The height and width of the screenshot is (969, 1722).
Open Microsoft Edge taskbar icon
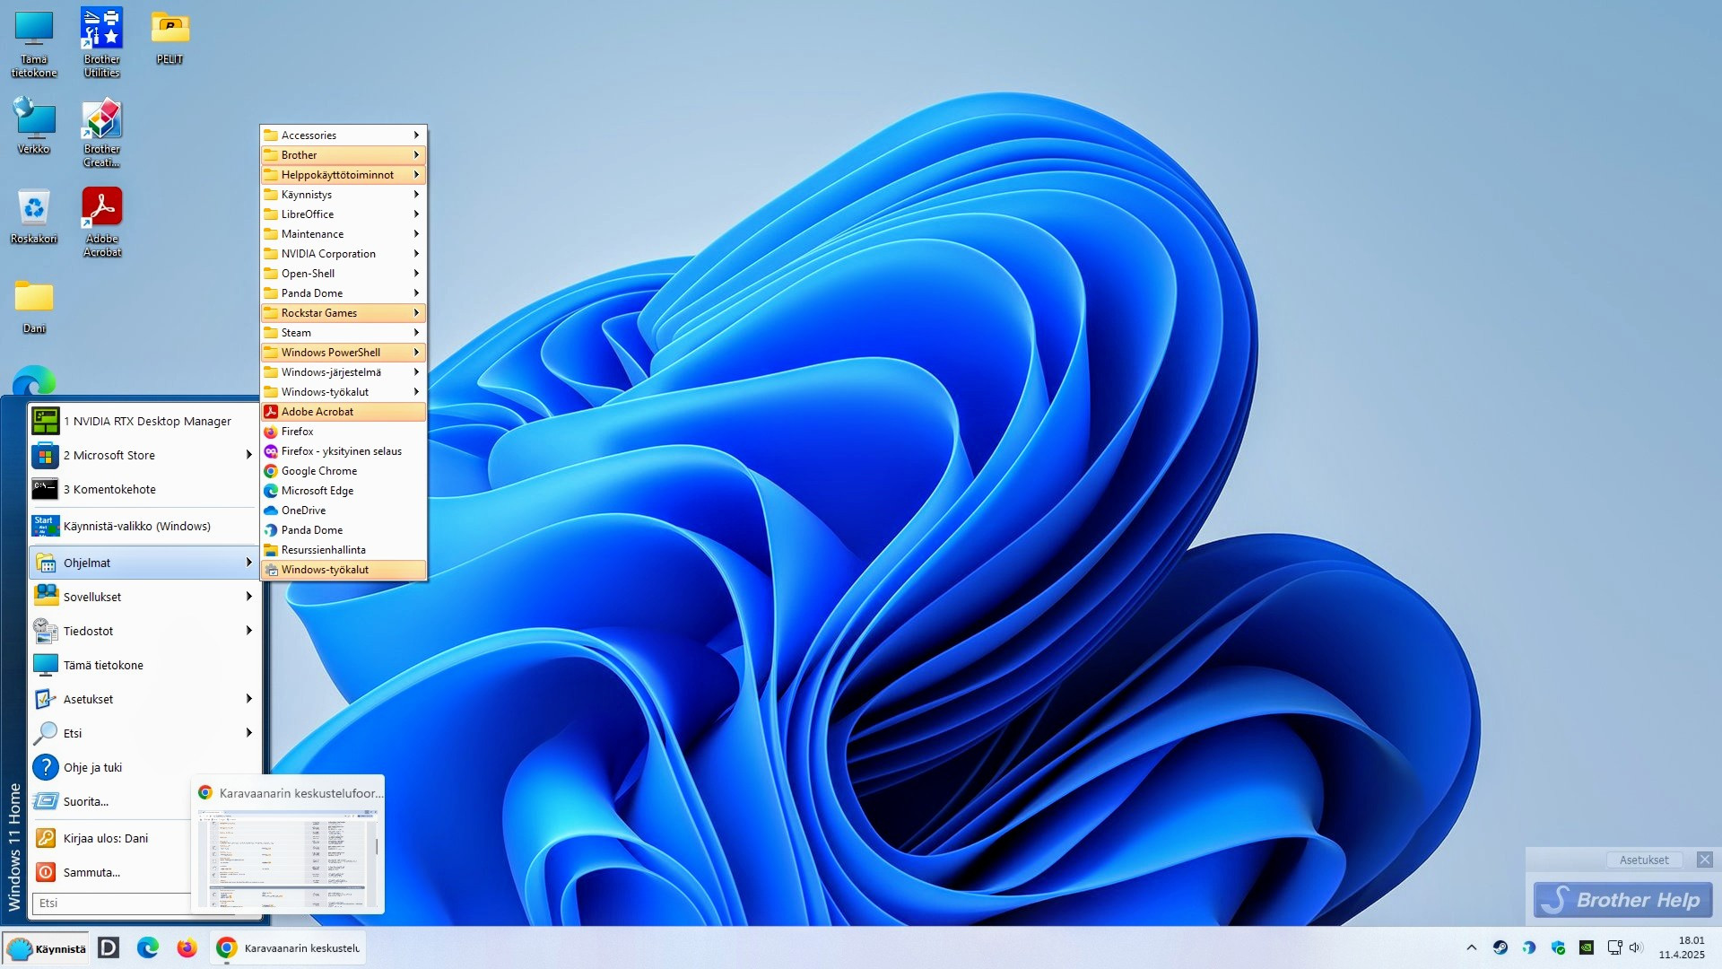[x=148, y=947]
